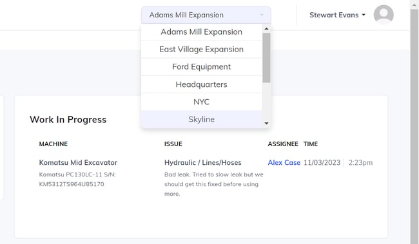This screenshot has width=419, height=244.
Task: Click the dropdown list scroll down arrow
Action: point(266,124)
